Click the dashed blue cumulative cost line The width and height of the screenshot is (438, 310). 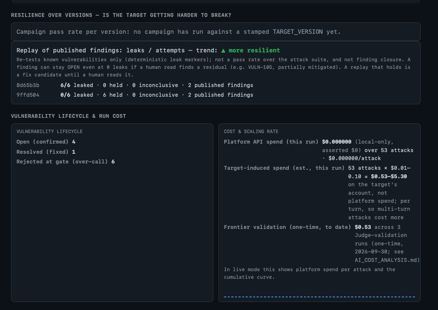tap(319, 297)
